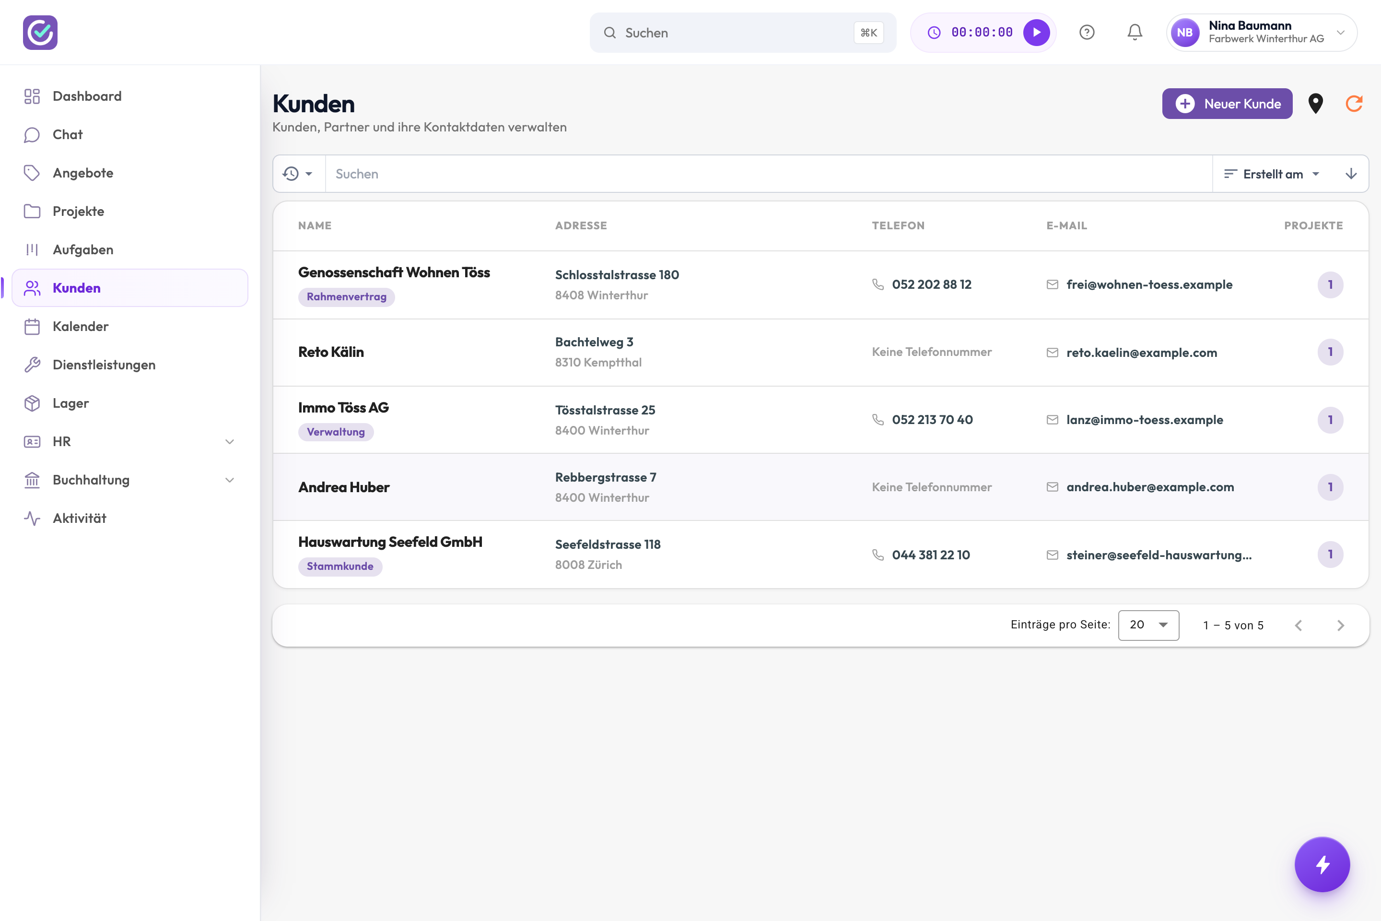Open the Erstellt am sort dropdown
This screenshot has width=1381, height=921.
(x=1272, y=174)
